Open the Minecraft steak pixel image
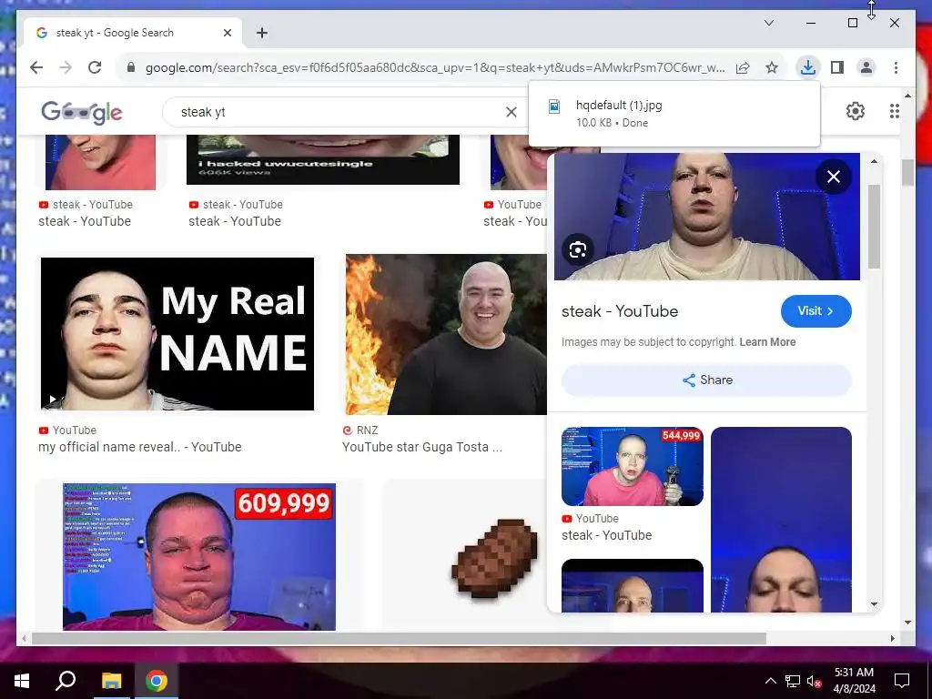 (494, 558)
